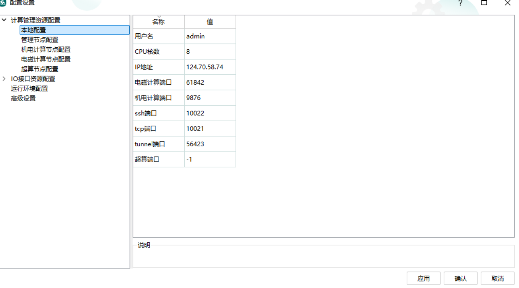Select the IP地址 value cell
The image size is (519, 288).
pos(210,67)
